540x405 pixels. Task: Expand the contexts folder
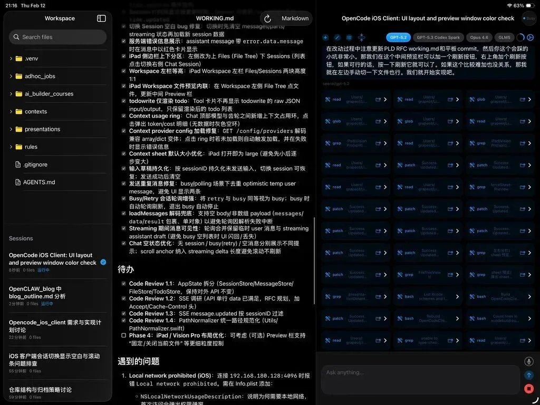(x=12, y=111)
